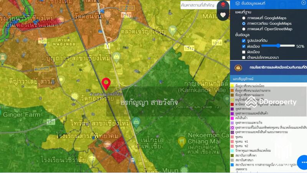Click the ตลาดเจริญ เจริญ shopping cart marker
This screenshot has height=173, width=307.
point(172,30)
